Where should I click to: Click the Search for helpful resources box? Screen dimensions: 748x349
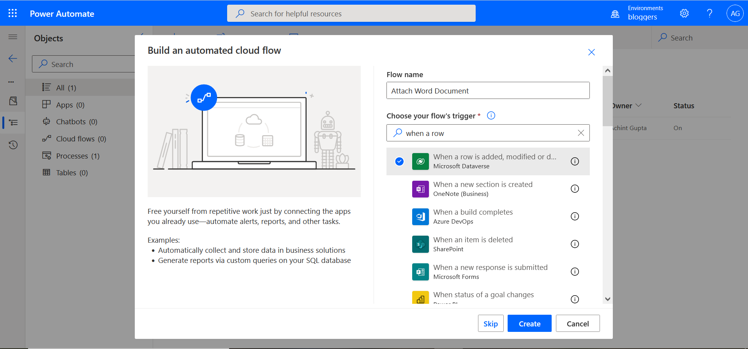pos(351,13)
